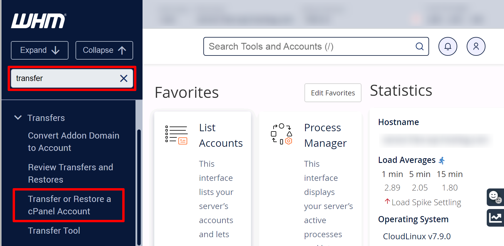Image resolution: width=504 pixels, height=246 pixels.
Task: Click the magnifier search icon
Action: coord(420,46)
